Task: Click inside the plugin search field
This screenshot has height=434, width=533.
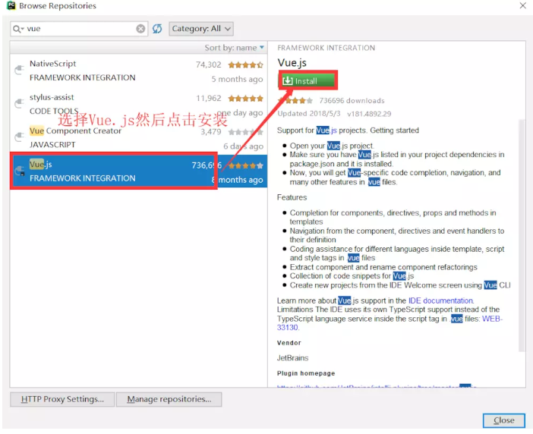Action: [80, 29]
